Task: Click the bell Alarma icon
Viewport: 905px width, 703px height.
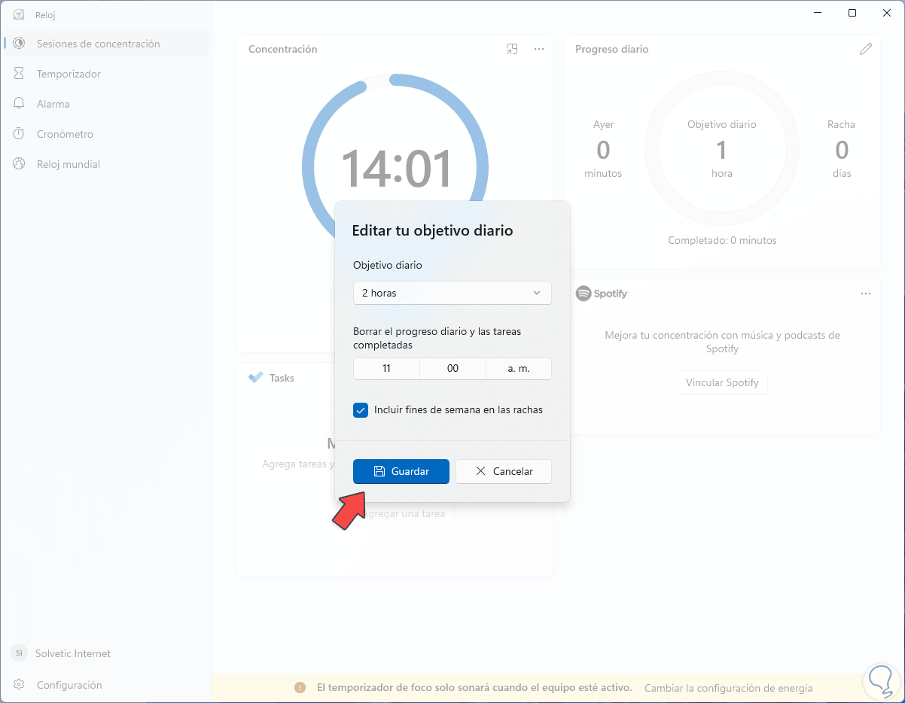Action: (20, 104)
